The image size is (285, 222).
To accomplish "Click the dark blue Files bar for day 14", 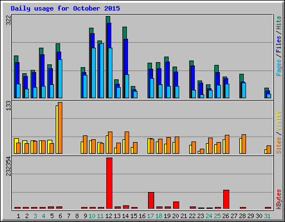I will point(126,57).
